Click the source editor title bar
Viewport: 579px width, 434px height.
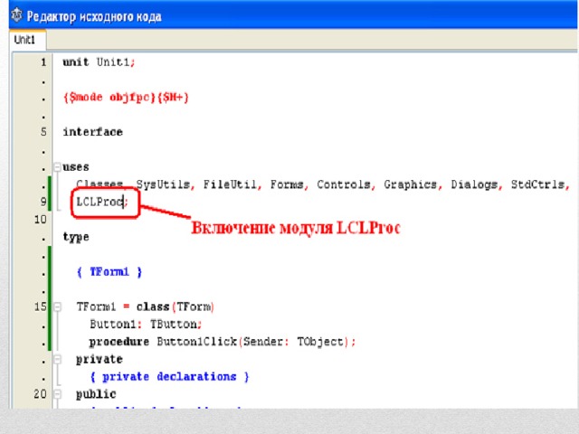pyautogui.click(x=293, y=16)
